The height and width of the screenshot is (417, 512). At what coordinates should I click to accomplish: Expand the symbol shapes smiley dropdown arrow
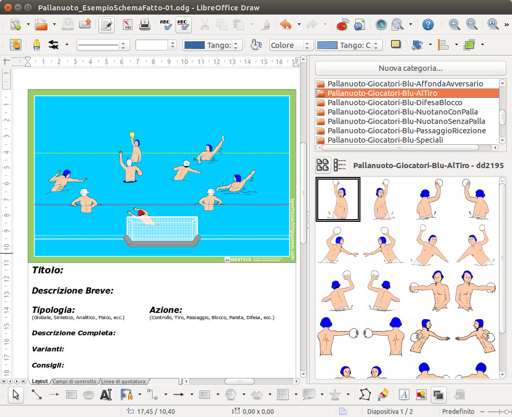244,395
